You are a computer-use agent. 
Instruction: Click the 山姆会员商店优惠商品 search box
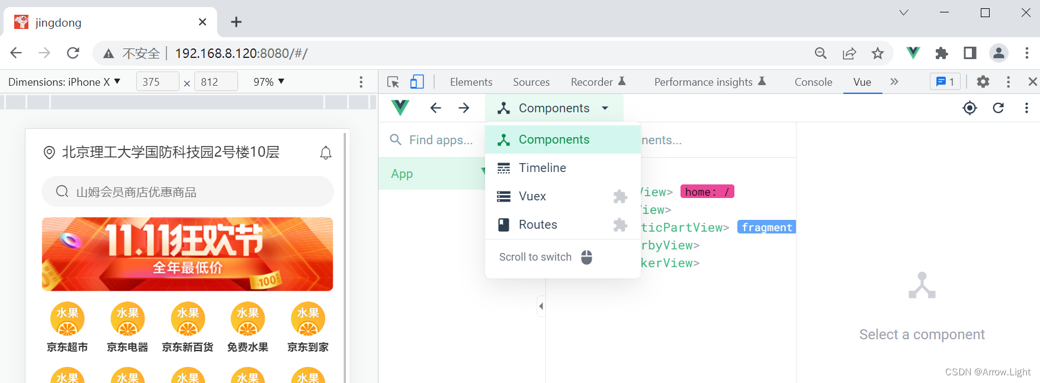tap(188, 191)
